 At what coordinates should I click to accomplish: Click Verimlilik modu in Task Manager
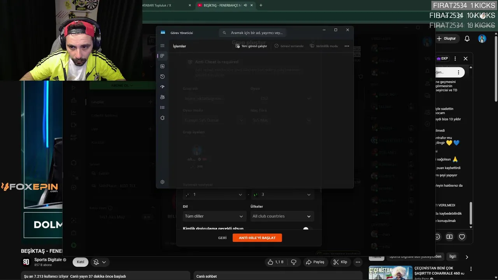coord(324,46)
